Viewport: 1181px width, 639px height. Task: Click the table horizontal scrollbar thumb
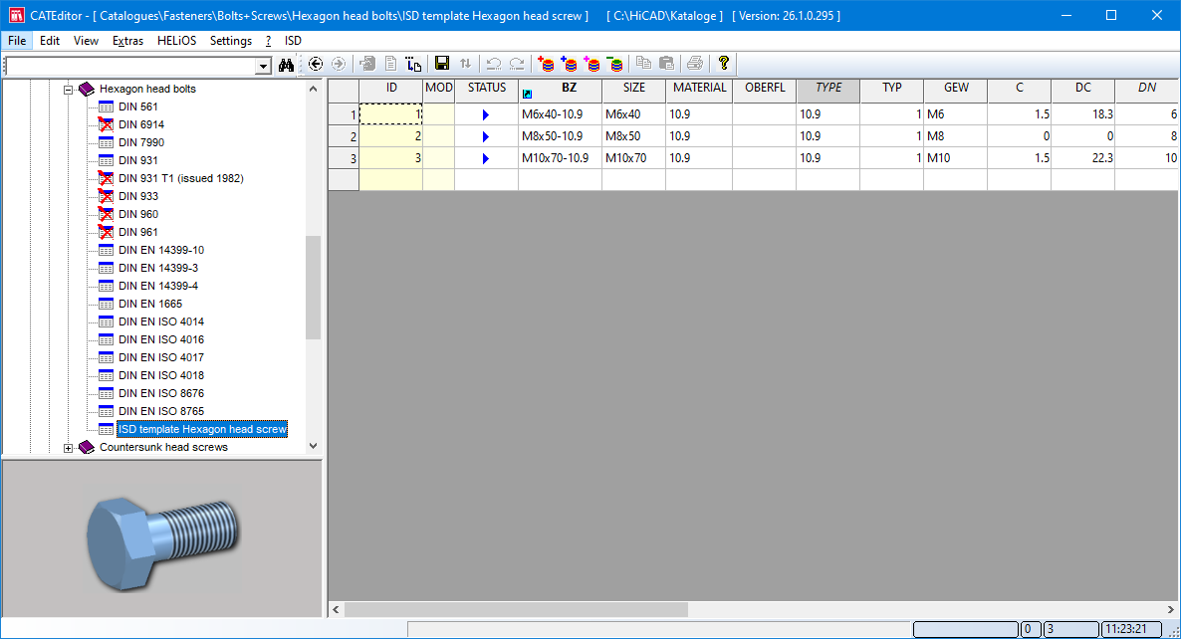tap(516, 610)
